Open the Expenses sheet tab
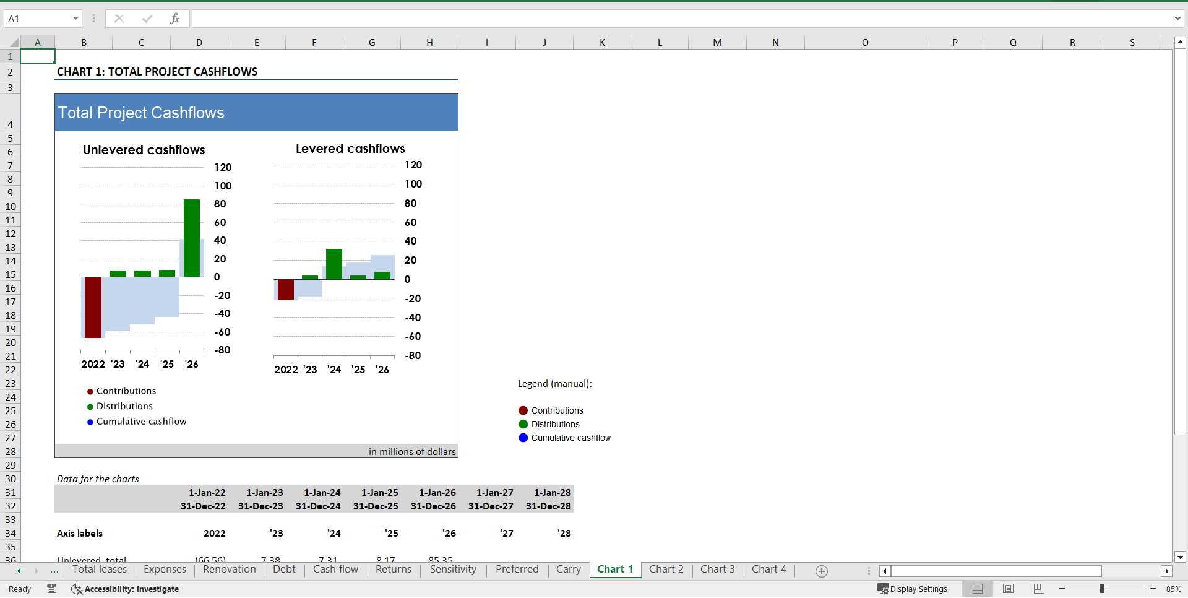Screen dimensions: 1188x598 165,570
